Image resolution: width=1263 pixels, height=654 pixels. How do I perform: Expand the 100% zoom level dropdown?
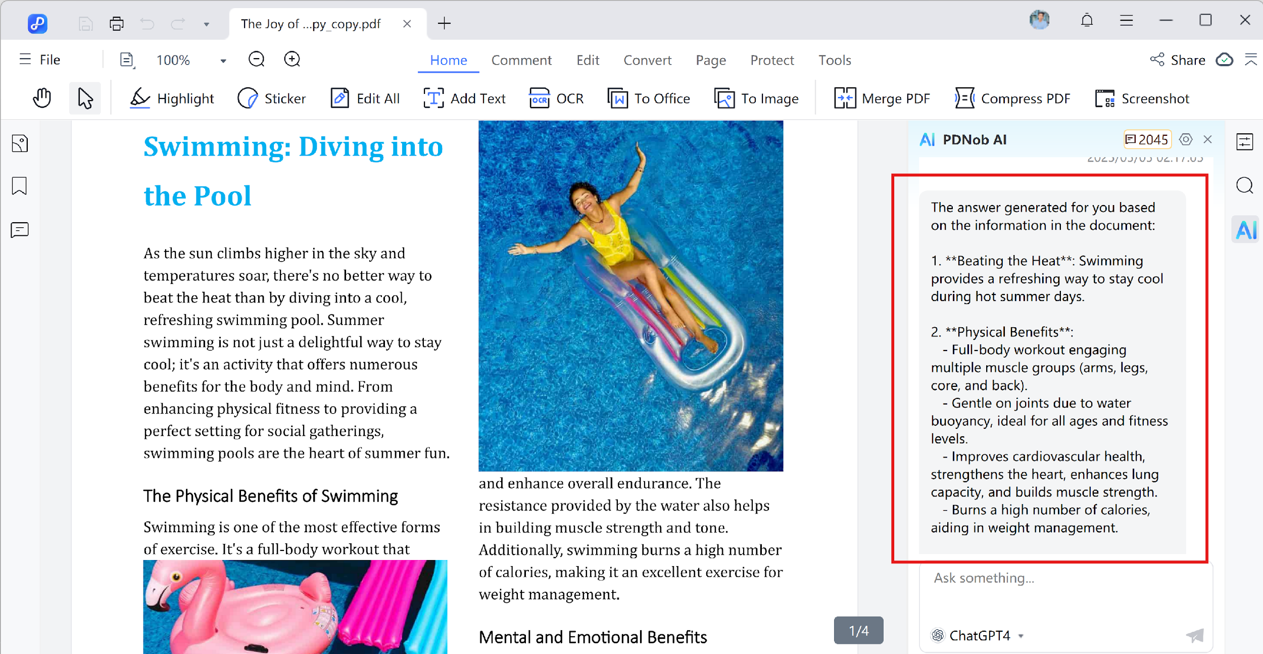223,61
